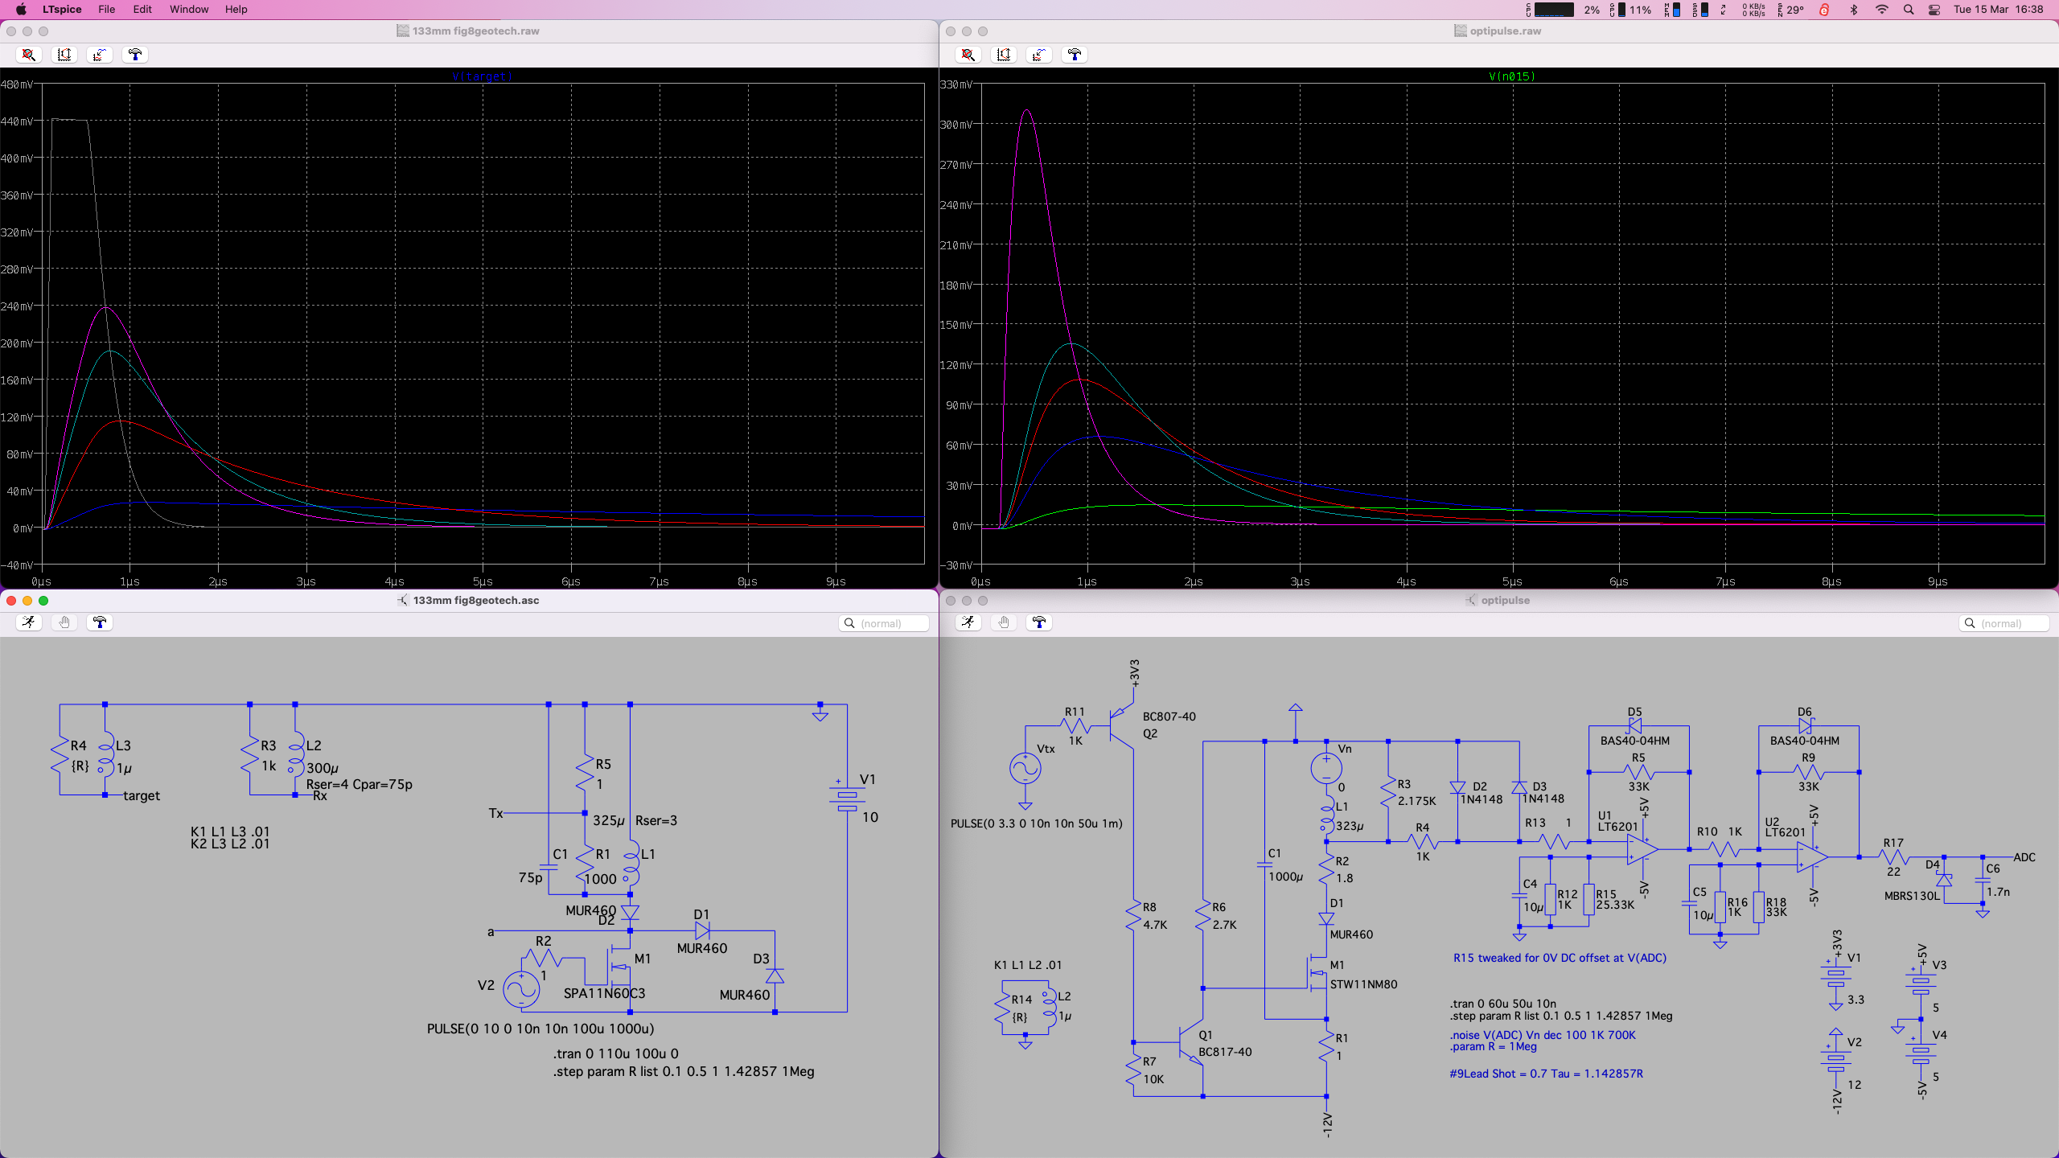Viewport: 2059px width, 1158px height.
Task: Click autorange axis icon in fig8geotech waveform window
Action: click(x=64, y=55)
